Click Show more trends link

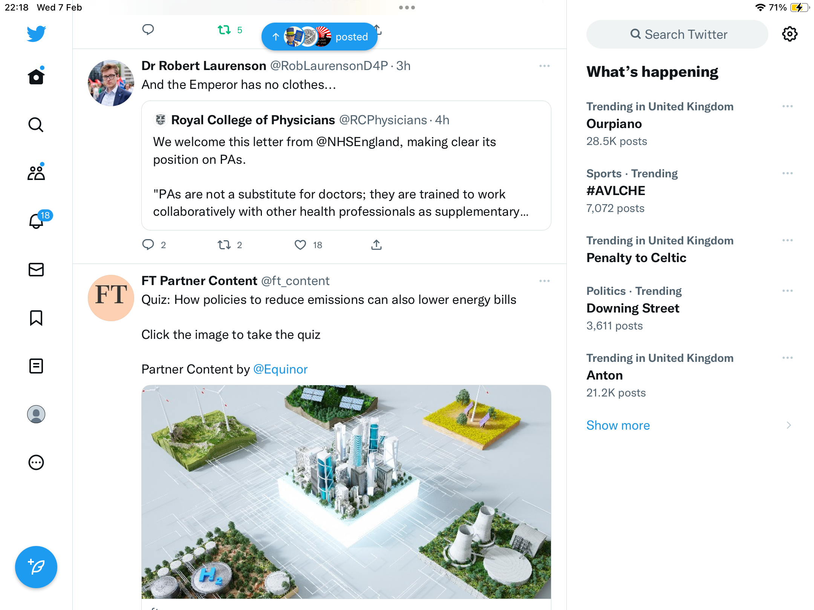click(x=618, y=425)
